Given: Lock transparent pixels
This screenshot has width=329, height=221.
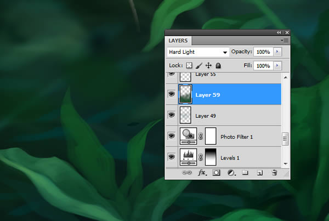Looking at the screenshot, I should tap(189, 65).
